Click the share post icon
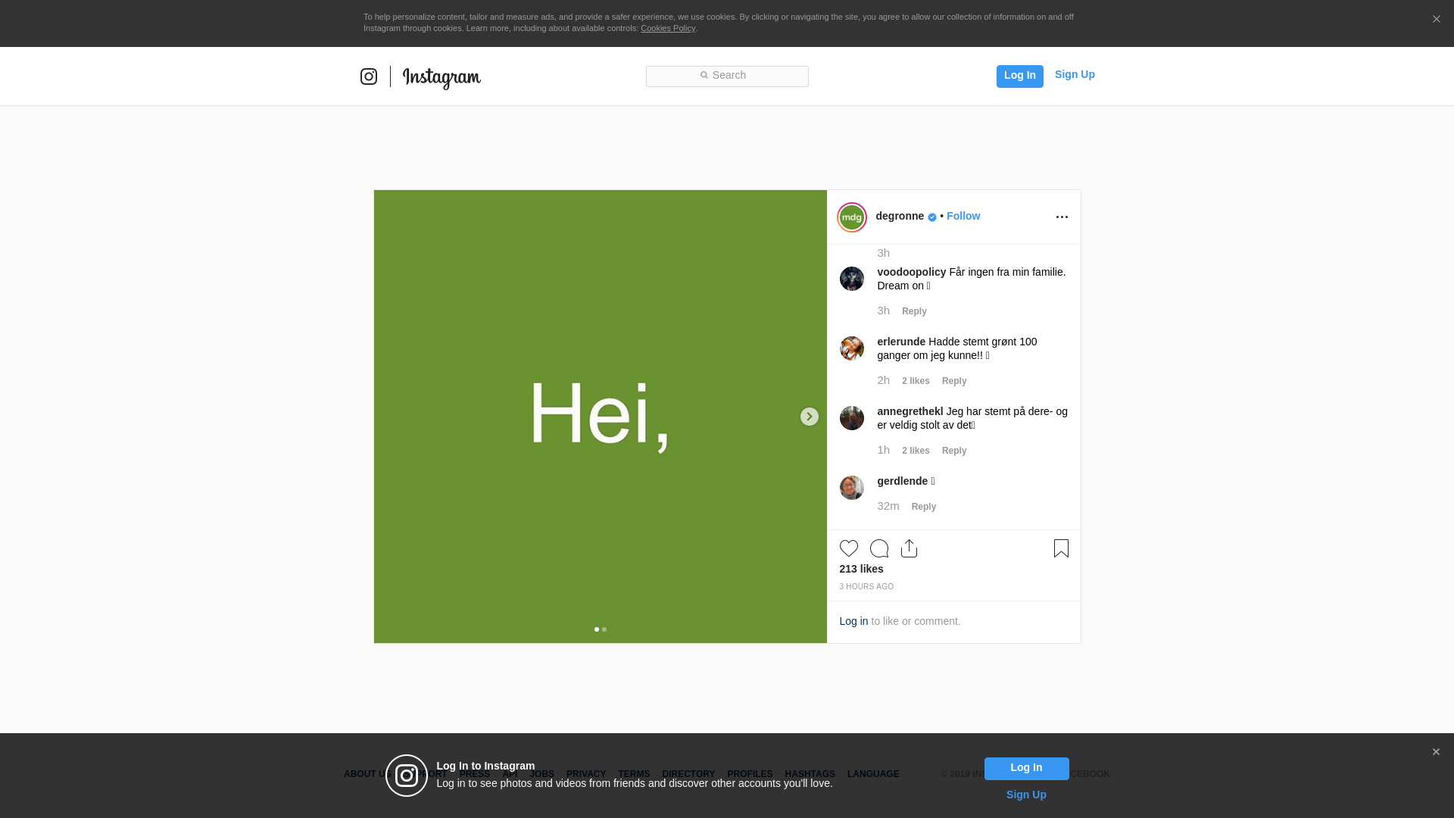This screenshot has width=1454, height=818. pos(910,548)
